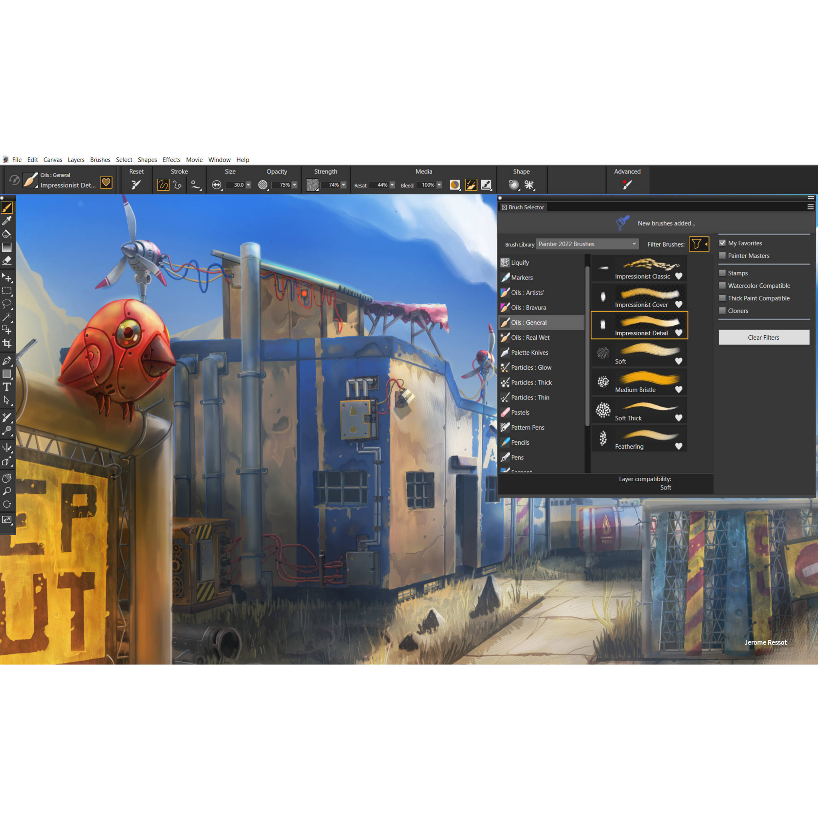Favorite the Soft brush using its heart

coord(679,361)
